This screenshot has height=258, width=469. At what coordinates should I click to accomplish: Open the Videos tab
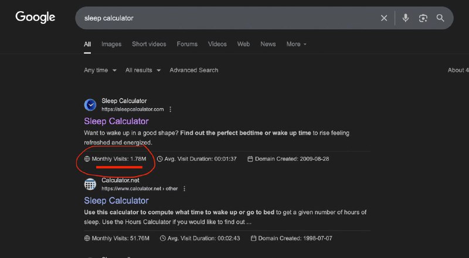click(x=217, y=44)
